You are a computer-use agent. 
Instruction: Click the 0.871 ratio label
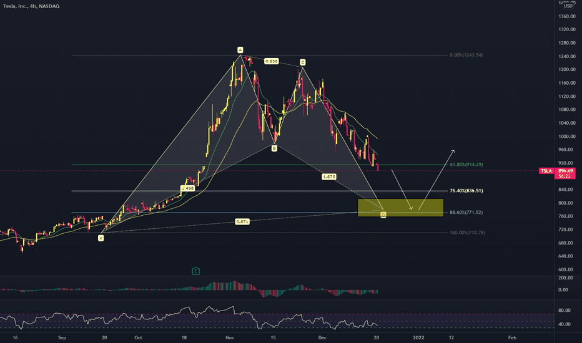coord(242,222)
